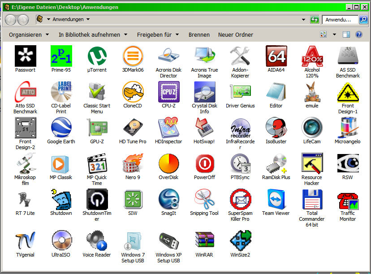Open the Organisieren menu
Screen dimensions: 371x274
tap(29, 35)
